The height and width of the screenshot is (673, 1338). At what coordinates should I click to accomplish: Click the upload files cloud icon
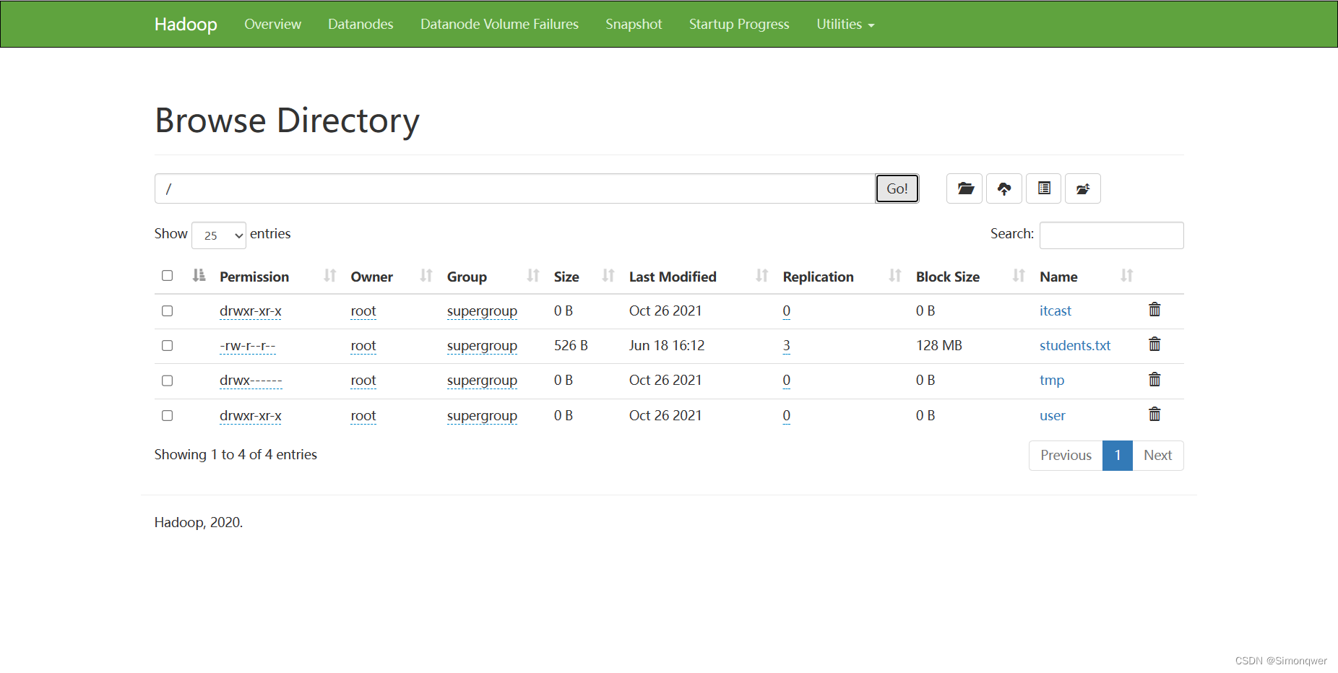(1004, 188)
